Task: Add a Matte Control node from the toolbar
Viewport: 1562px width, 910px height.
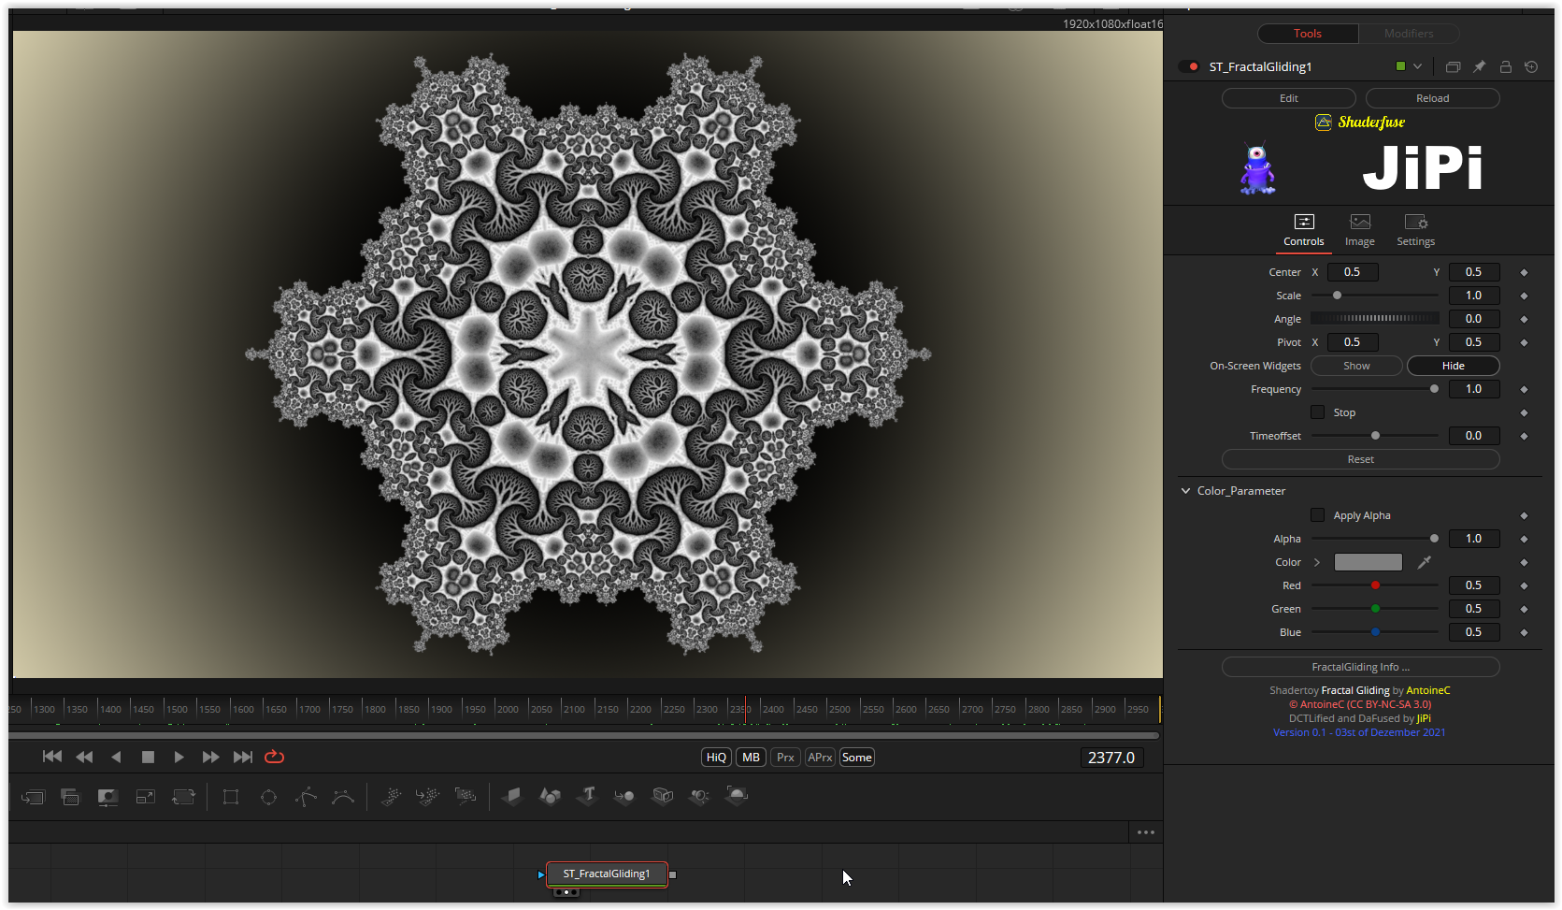Action: tap(107, 797)
